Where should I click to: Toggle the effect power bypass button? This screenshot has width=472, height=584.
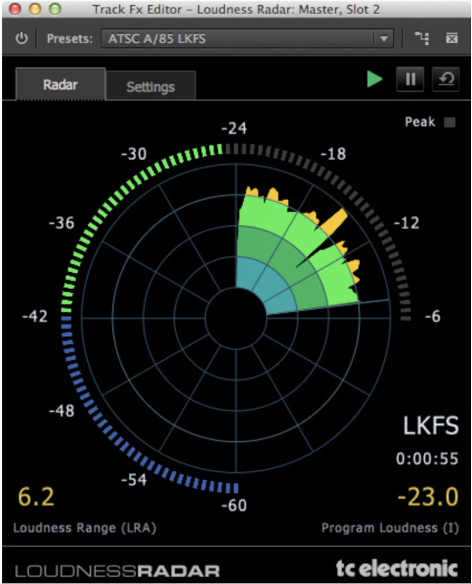coord(22,38)
